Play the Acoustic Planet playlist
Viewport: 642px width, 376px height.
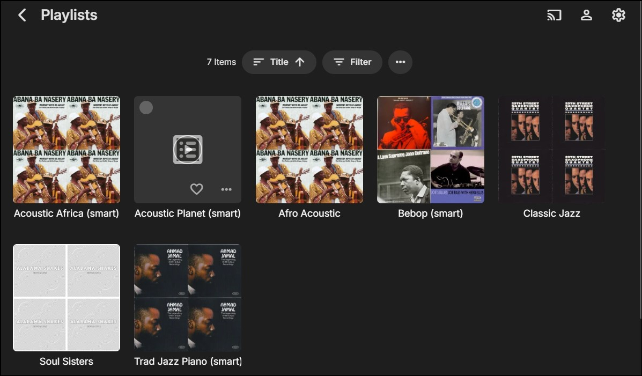coord(188,149)
